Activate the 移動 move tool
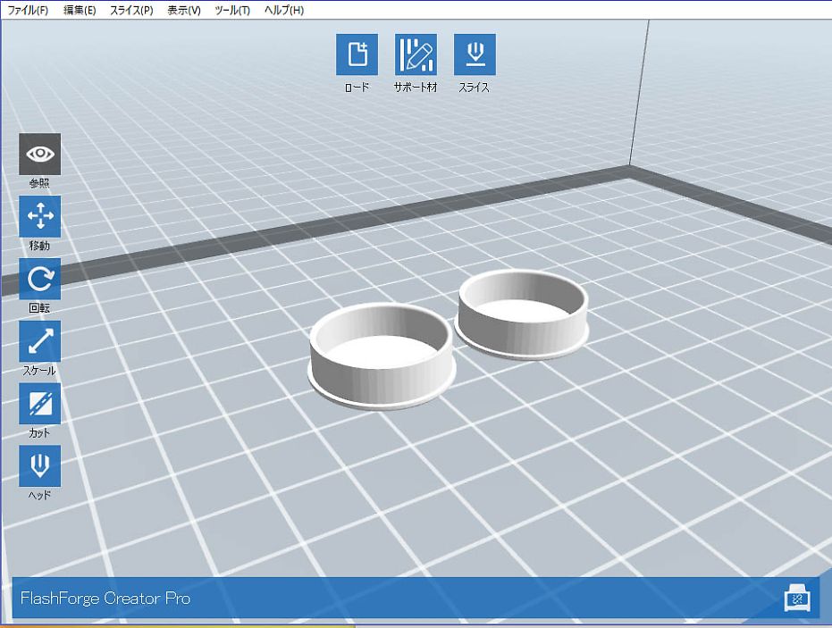The image size is (832, 628). (40, 216)
